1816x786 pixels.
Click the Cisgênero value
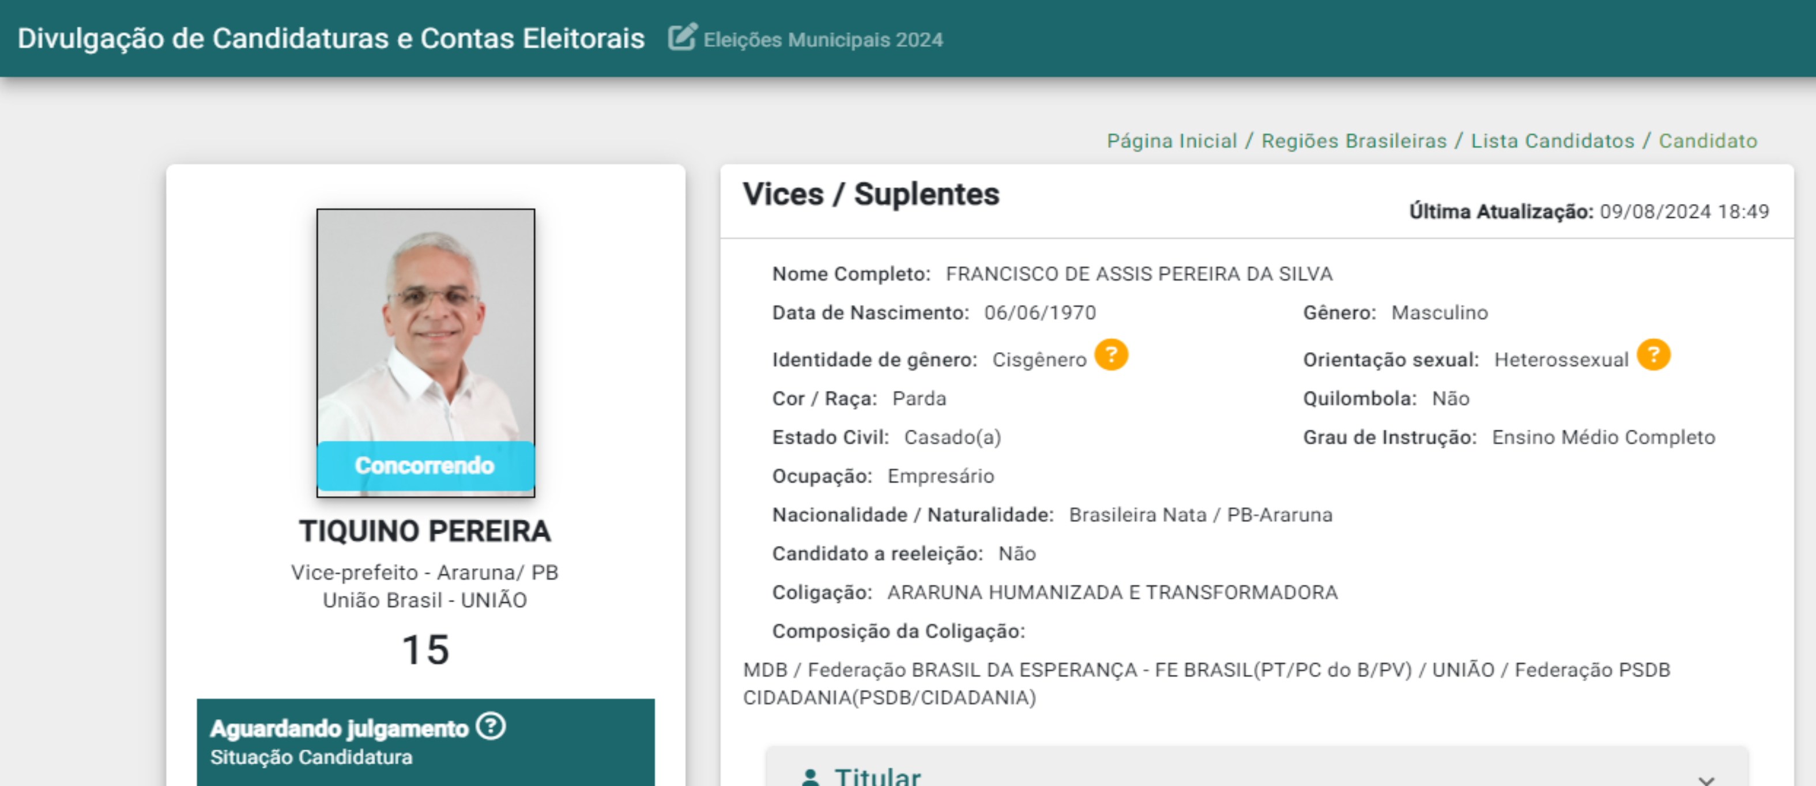point(1039,360)
